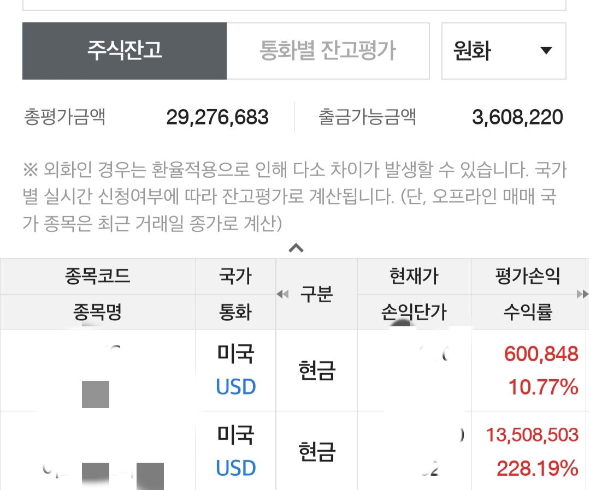Select the 국가 column header
590x490 pixels.
235,276
